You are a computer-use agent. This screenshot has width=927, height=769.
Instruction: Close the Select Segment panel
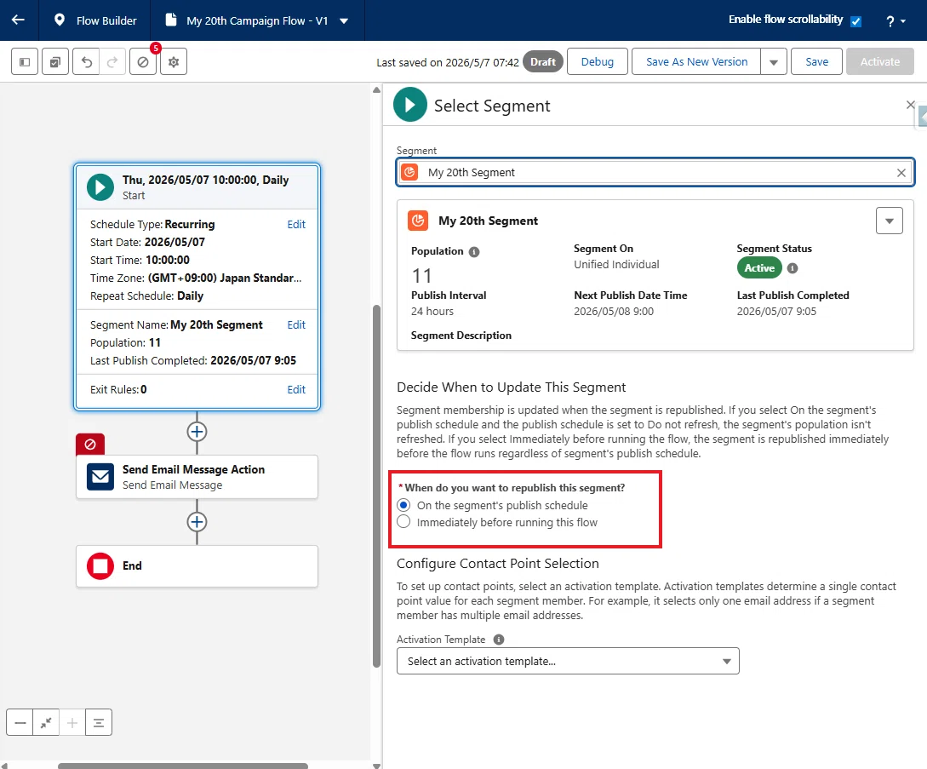pos(911,105)
